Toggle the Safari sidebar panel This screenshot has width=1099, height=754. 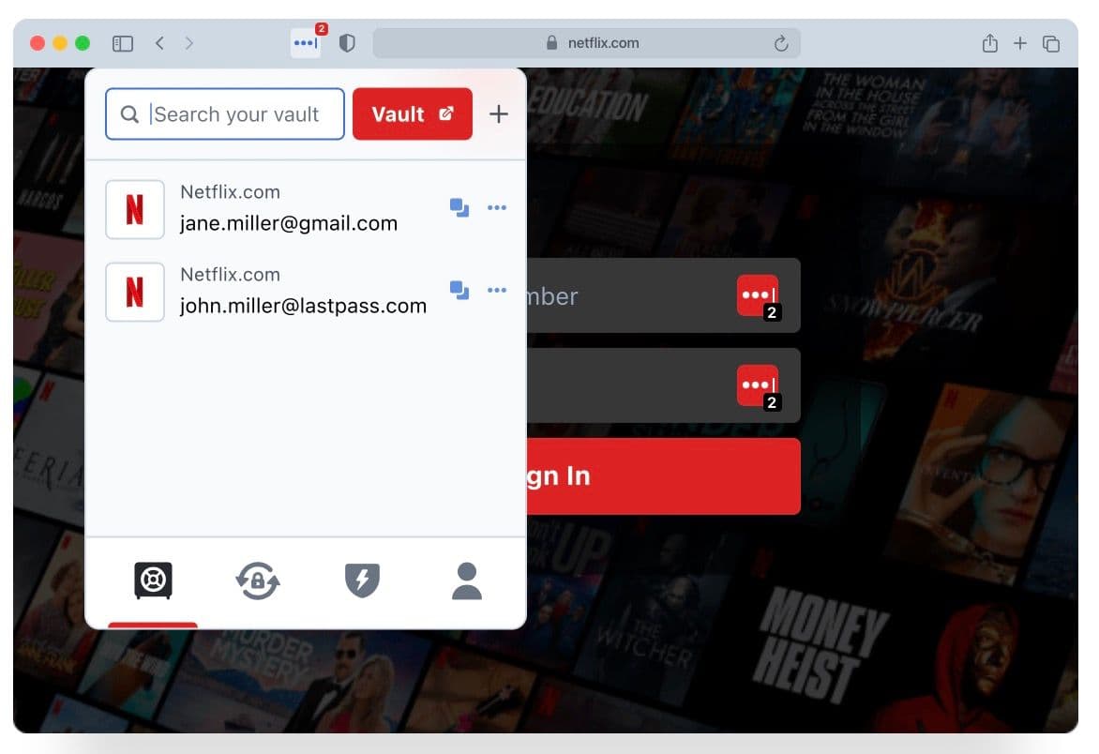123,42
